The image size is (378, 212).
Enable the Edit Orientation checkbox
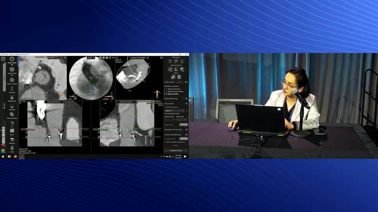tap(165, 107)
